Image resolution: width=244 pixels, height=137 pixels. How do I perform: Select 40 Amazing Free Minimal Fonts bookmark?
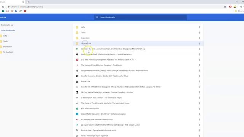(x=138, y=119)
